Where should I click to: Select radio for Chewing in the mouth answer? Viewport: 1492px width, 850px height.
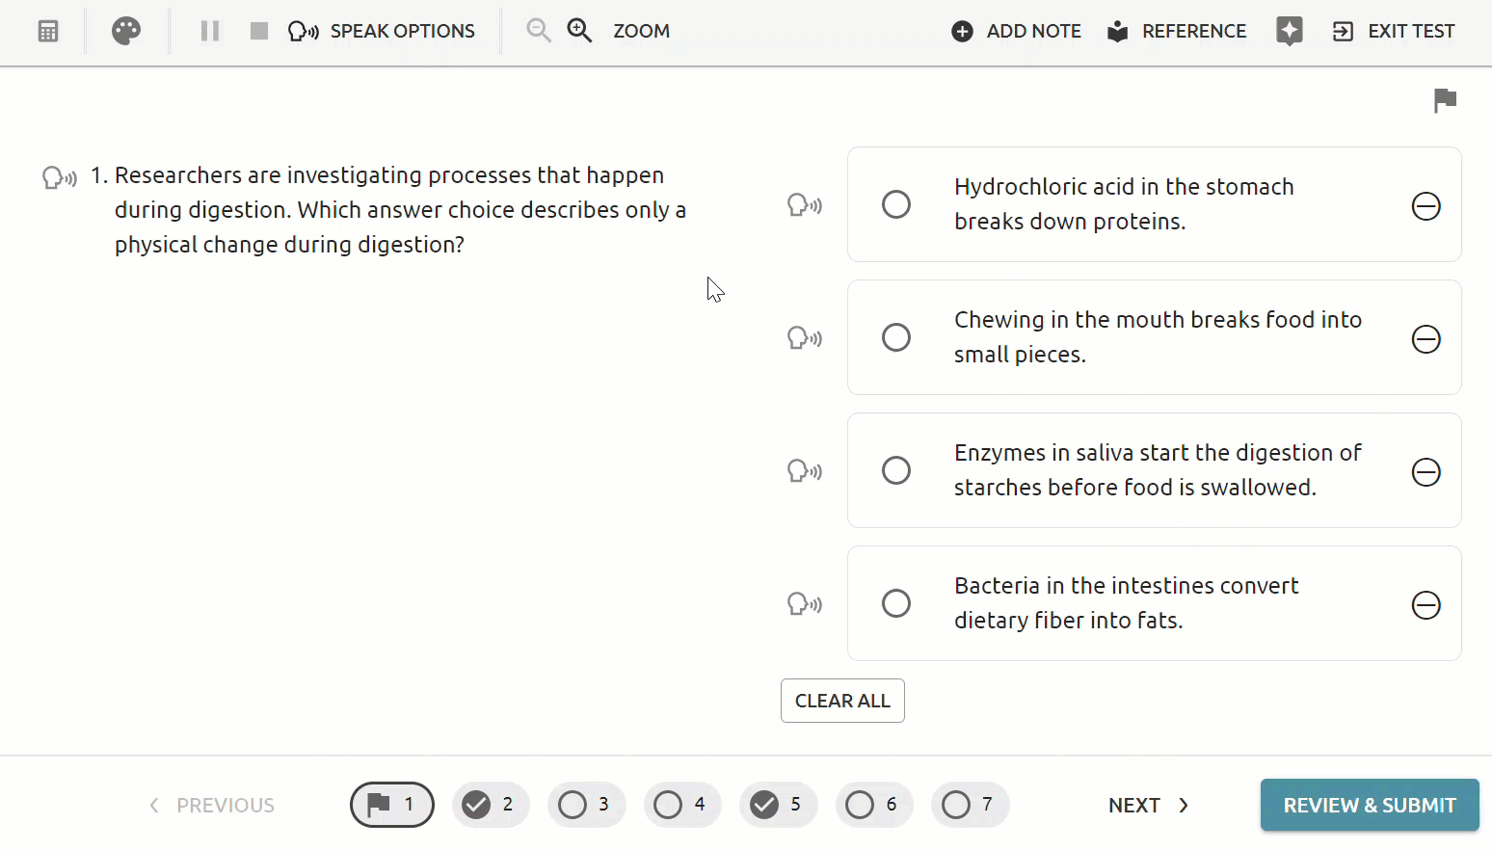click(x=896, y=337)
